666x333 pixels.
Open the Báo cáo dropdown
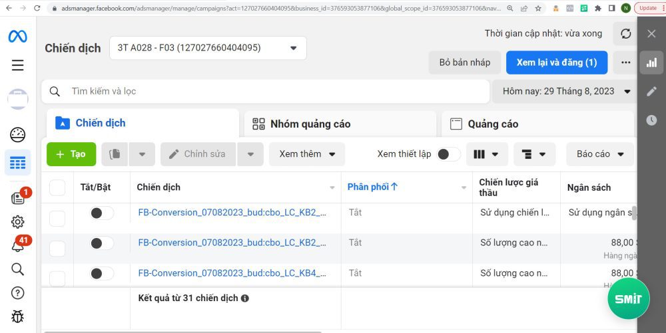point(600,154)
